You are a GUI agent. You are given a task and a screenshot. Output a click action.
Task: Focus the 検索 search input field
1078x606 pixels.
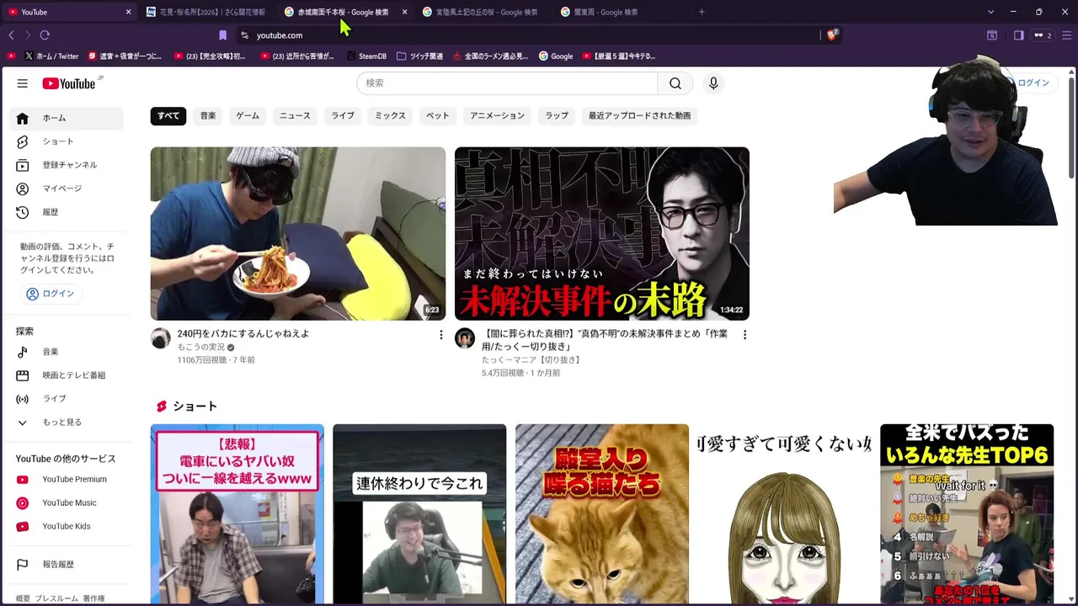click(x=507, y=83)
